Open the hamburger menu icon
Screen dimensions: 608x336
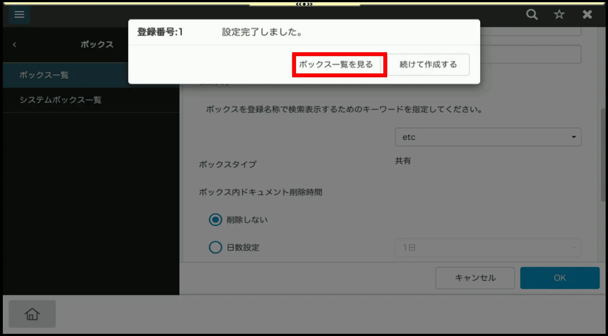click(19, 14)
